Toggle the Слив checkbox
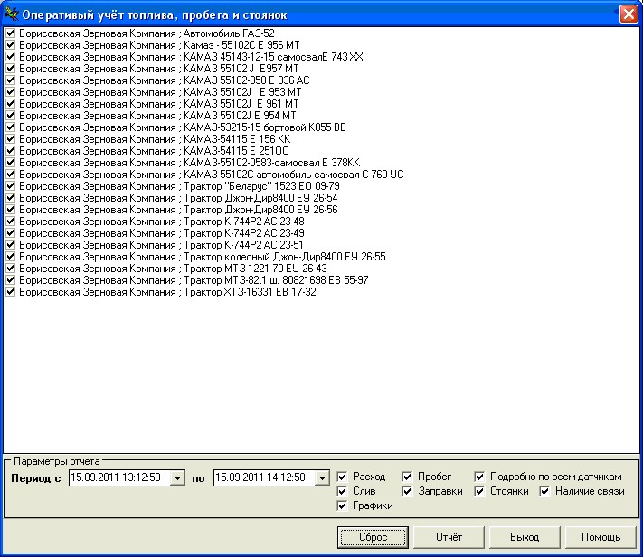The image size is (643, 557). point(343,491)
